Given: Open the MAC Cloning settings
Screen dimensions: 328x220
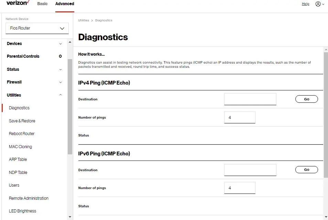Looking at the screenshot, I should (20, 146).
